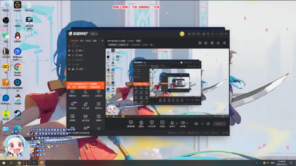Add a 手机投屏 phone screen cast source

[x=152, y=124]
